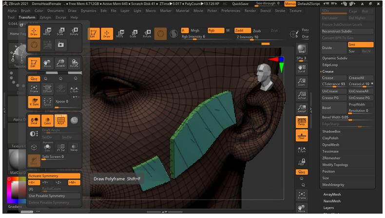Click the head camera orientation thumbnail
Screen dimensions: 385x218
[x=264, y=77]
